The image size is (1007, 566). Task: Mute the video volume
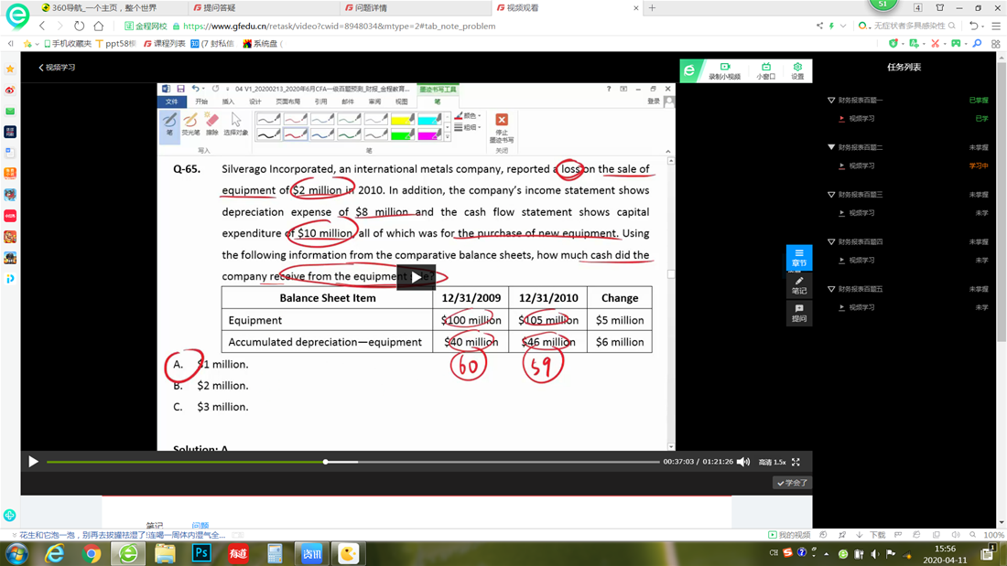tap(743, 462)
